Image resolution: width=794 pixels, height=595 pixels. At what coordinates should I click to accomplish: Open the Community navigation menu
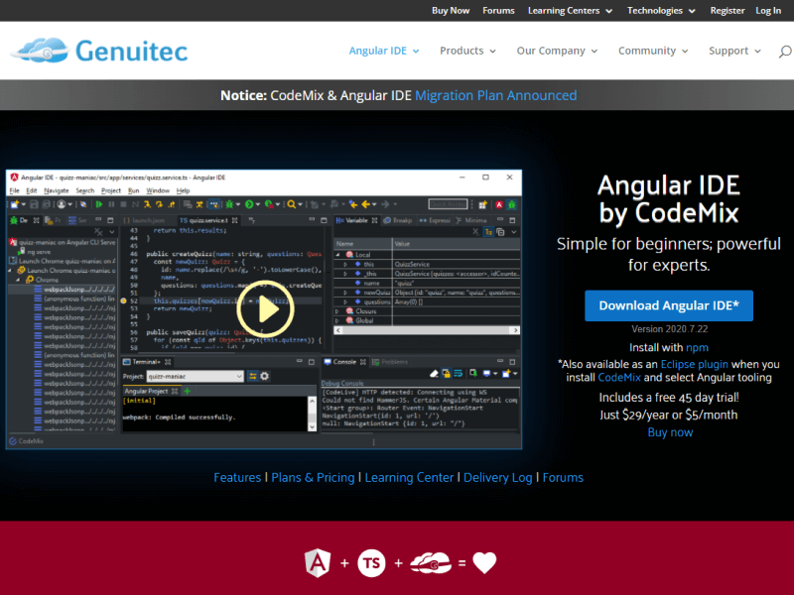tap(653, 51)
